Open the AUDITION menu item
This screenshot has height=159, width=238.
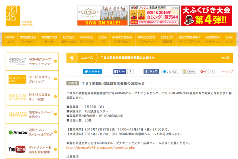click(213, 39)
